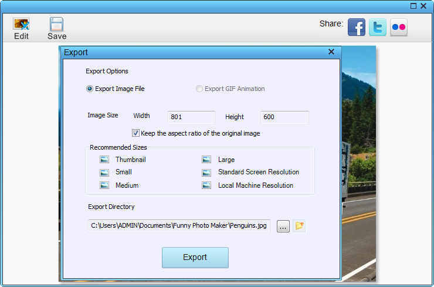
Task: Click the Width field showing 801
Action: click(x=191, y=117)
